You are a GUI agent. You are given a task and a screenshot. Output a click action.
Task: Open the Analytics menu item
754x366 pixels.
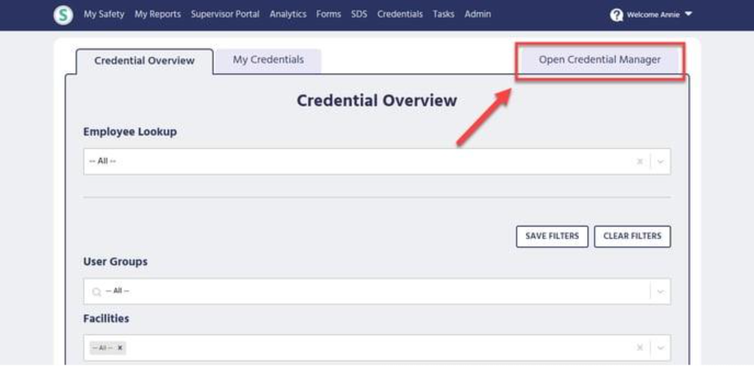tap(288, 15)
